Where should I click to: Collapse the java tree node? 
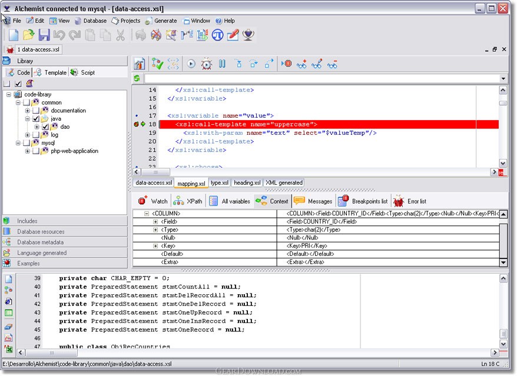click(x=28, y=119)
